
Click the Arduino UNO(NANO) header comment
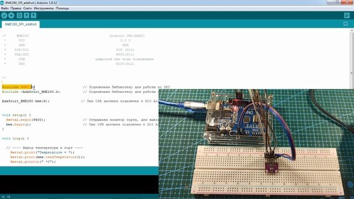(x=127, y=35)
